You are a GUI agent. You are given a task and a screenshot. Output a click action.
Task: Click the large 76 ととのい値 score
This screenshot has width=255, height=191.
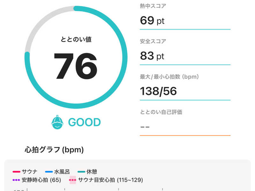tap(76, 66)
